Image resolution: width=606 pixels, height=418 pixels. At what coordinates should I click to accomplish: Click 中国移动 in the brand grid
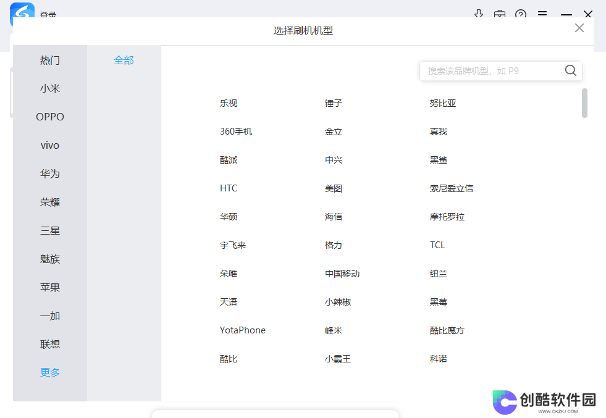[x=342, y=274]
